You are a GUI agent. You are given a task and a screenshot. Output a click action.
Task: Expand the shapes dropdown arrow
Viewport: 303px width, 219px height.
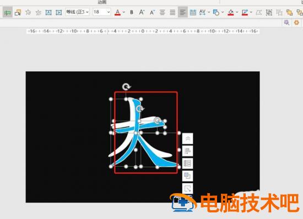[223, 12]
